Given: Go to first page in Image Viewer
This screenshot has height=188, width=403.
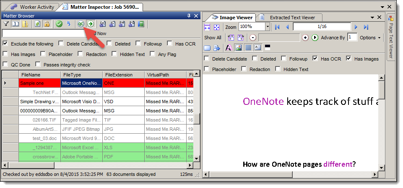Looking at the screenshot, I should [277, 27].
